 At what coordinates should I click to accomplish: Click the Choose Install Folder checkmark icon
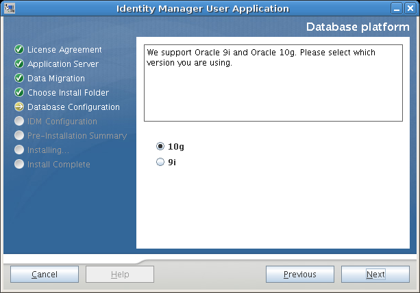tap(19, 93)
